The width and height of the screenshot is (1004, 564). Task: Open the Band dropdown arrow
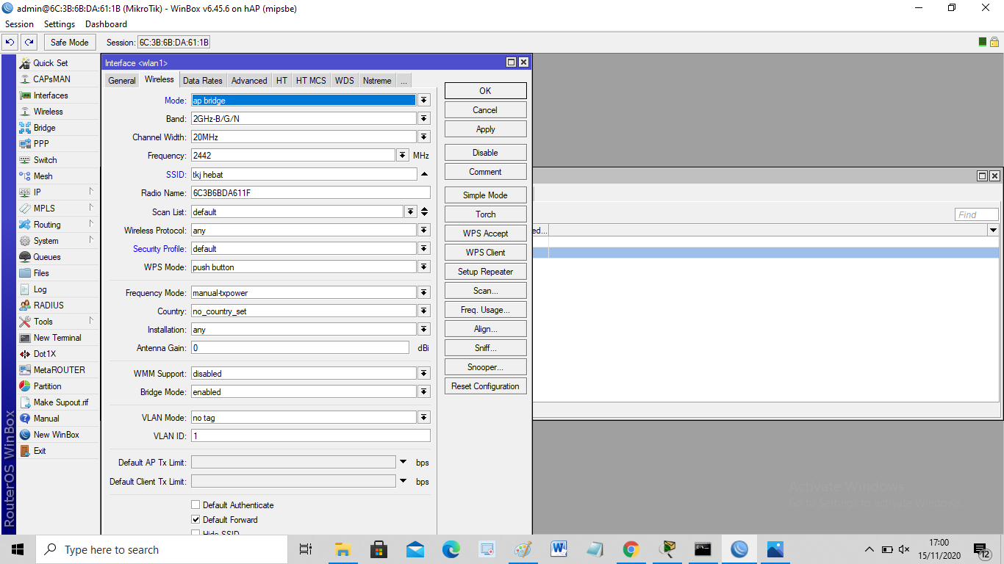424,119
